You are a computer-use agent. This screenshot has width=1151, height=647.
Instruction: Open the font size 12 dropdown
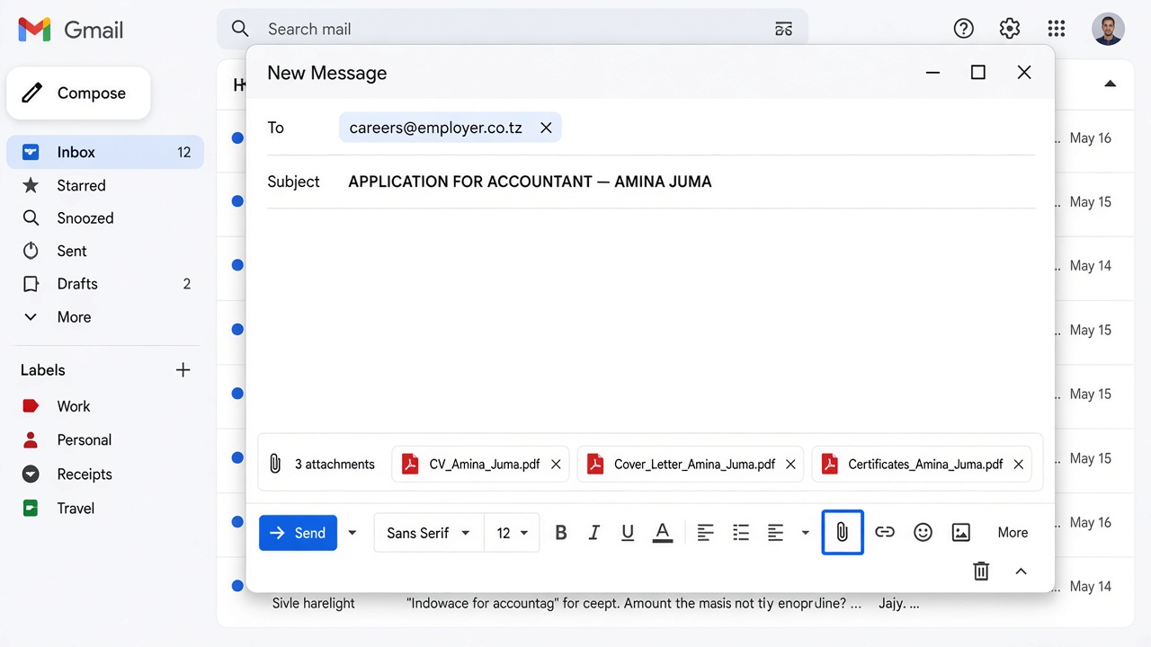[x=512, y=533]
